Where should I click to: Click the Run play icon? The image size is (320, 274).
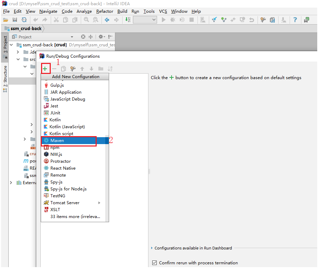pyautogui.click(x=164, y=20)
